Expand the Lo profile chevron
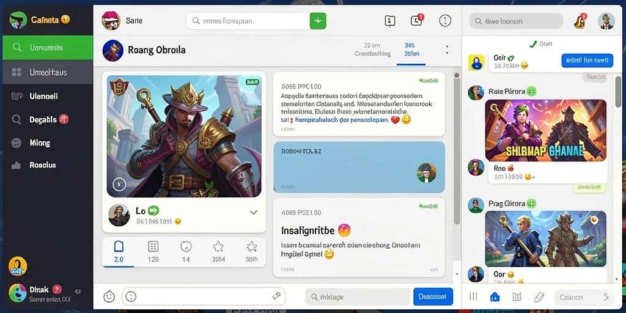 tap(254, 212)
